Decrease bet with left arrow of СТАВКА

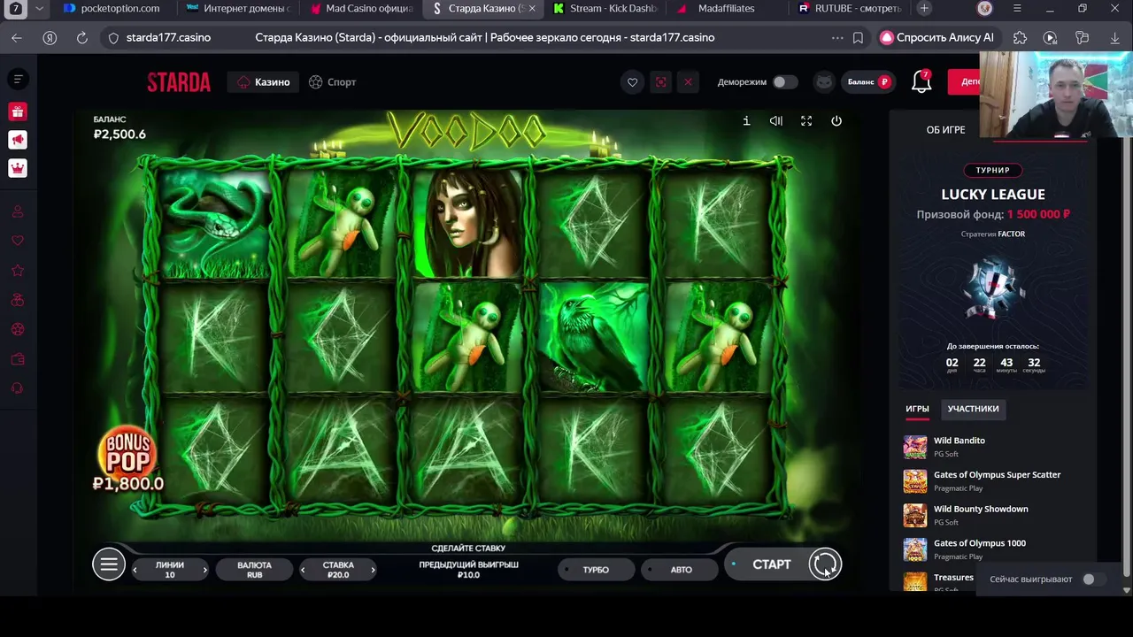coord(303,570)
